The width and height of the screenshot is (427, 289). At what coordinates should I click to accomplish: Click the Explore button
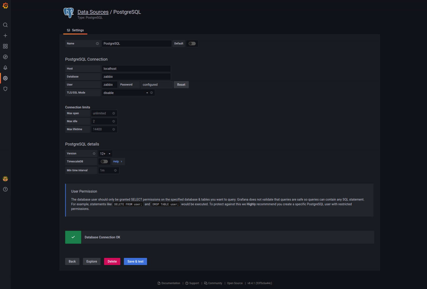(92, 262)
